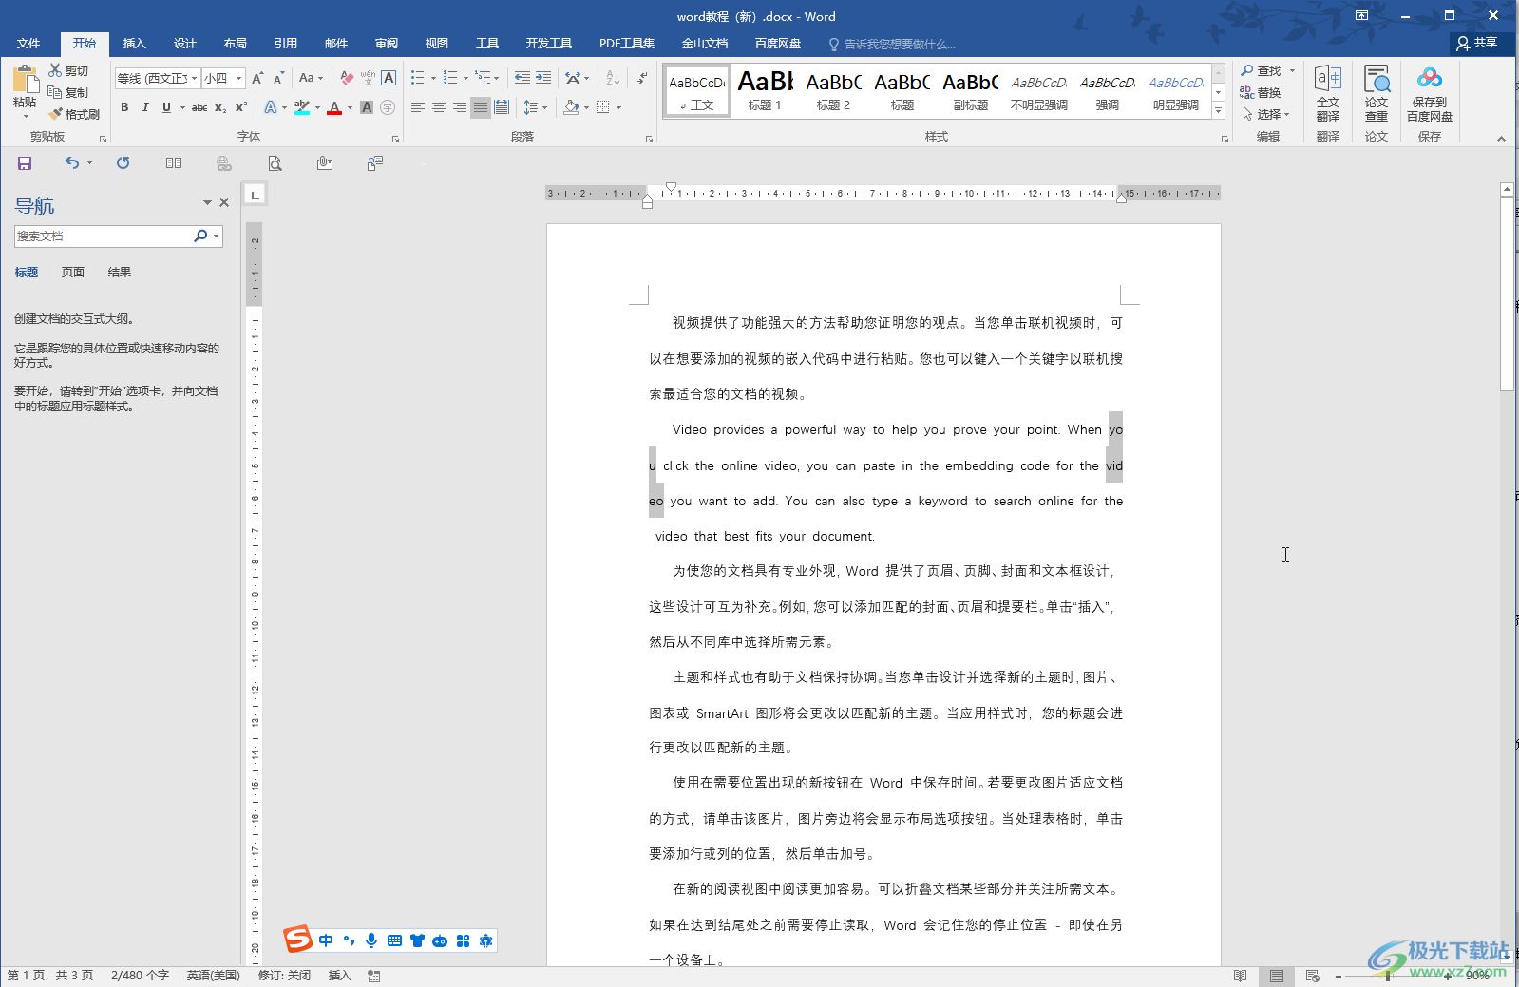Click 查找 find button

(1263, 70)
